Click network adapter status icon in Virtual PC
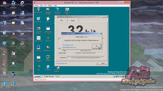 pos(45,79)
